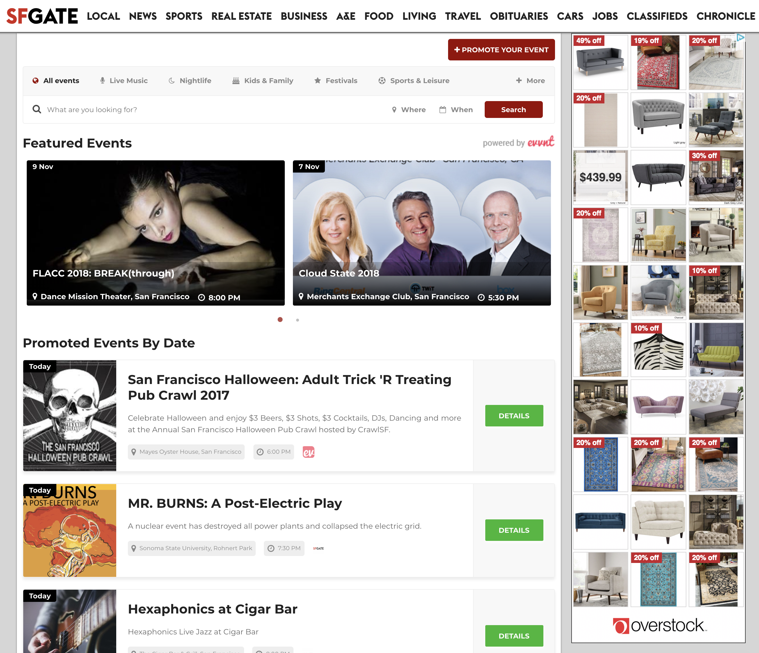Open the LOCAL navigation menu

point(103,16)
